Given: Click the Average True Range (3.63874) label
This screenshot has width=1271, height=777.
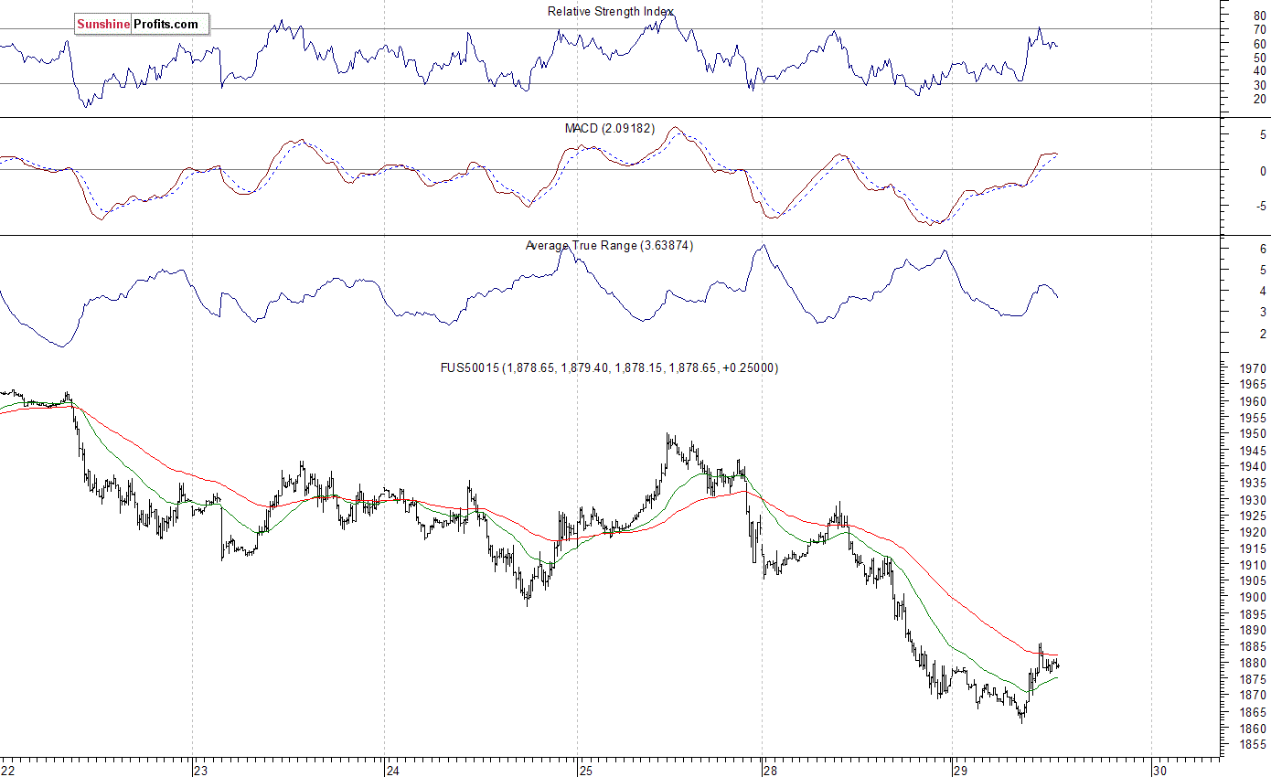Looking at the screenshot, I should [609, 245].
